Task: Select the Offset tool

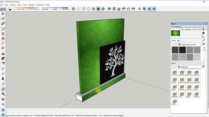Action: click(3, 63)
